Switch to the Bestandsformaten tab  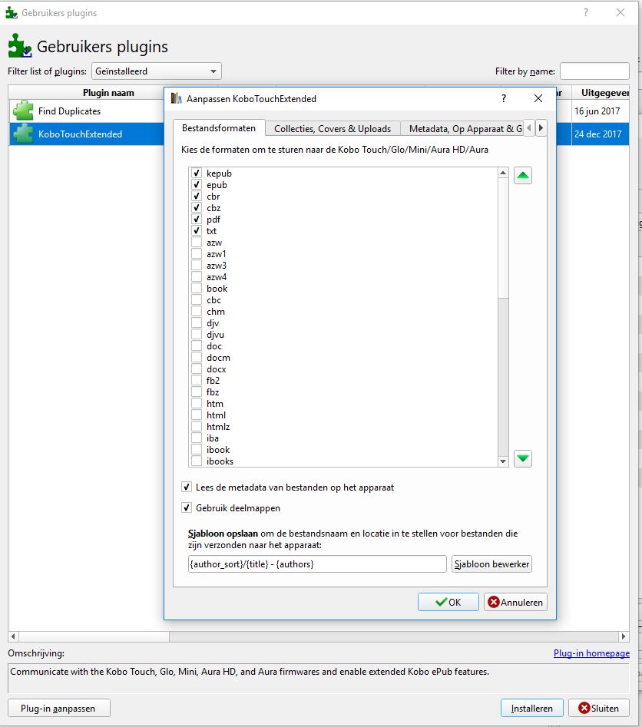[219, 128]
